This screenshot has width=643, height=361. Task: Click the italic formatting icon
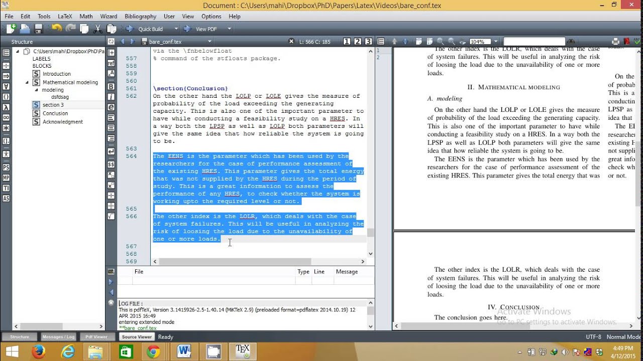pyautogui.click(x=111, y=97)
